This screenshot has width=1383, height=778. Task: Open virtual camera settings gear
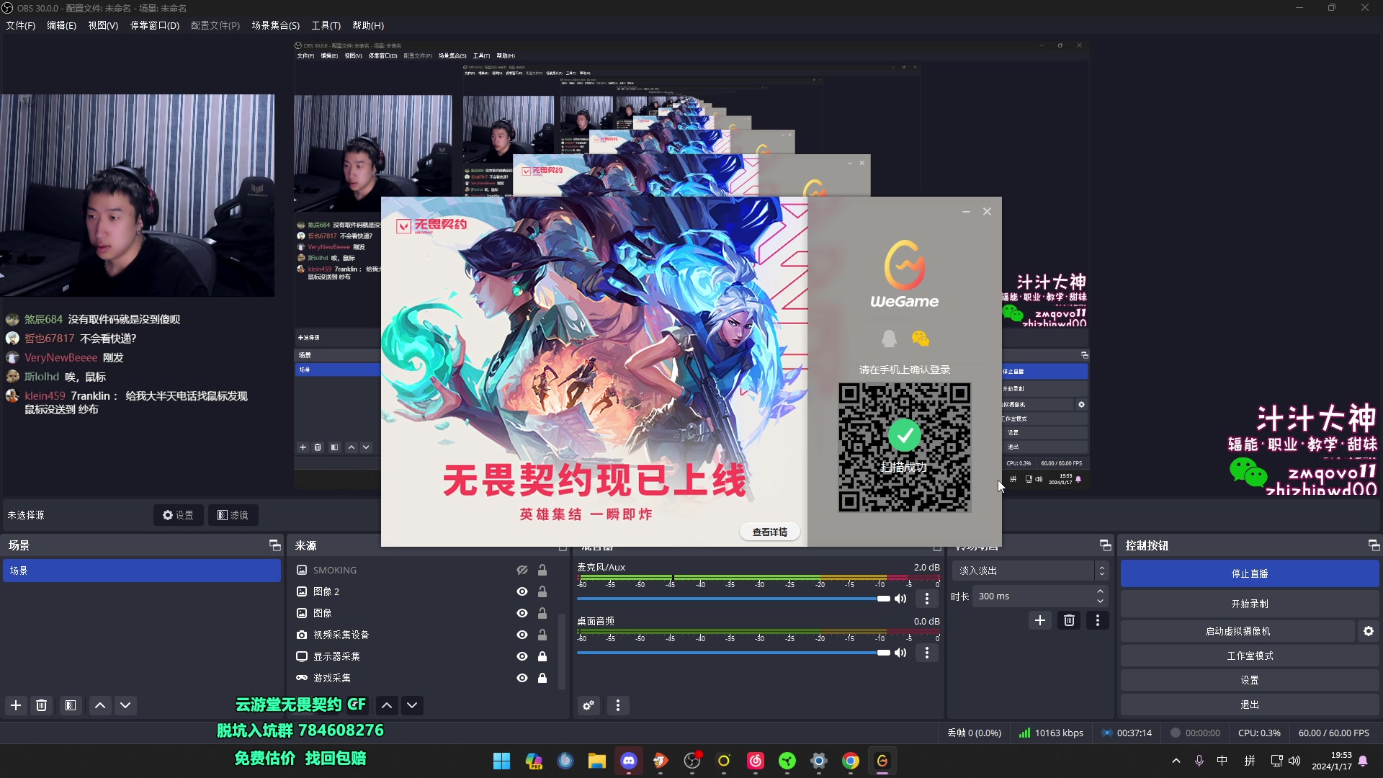[1369, 631]
